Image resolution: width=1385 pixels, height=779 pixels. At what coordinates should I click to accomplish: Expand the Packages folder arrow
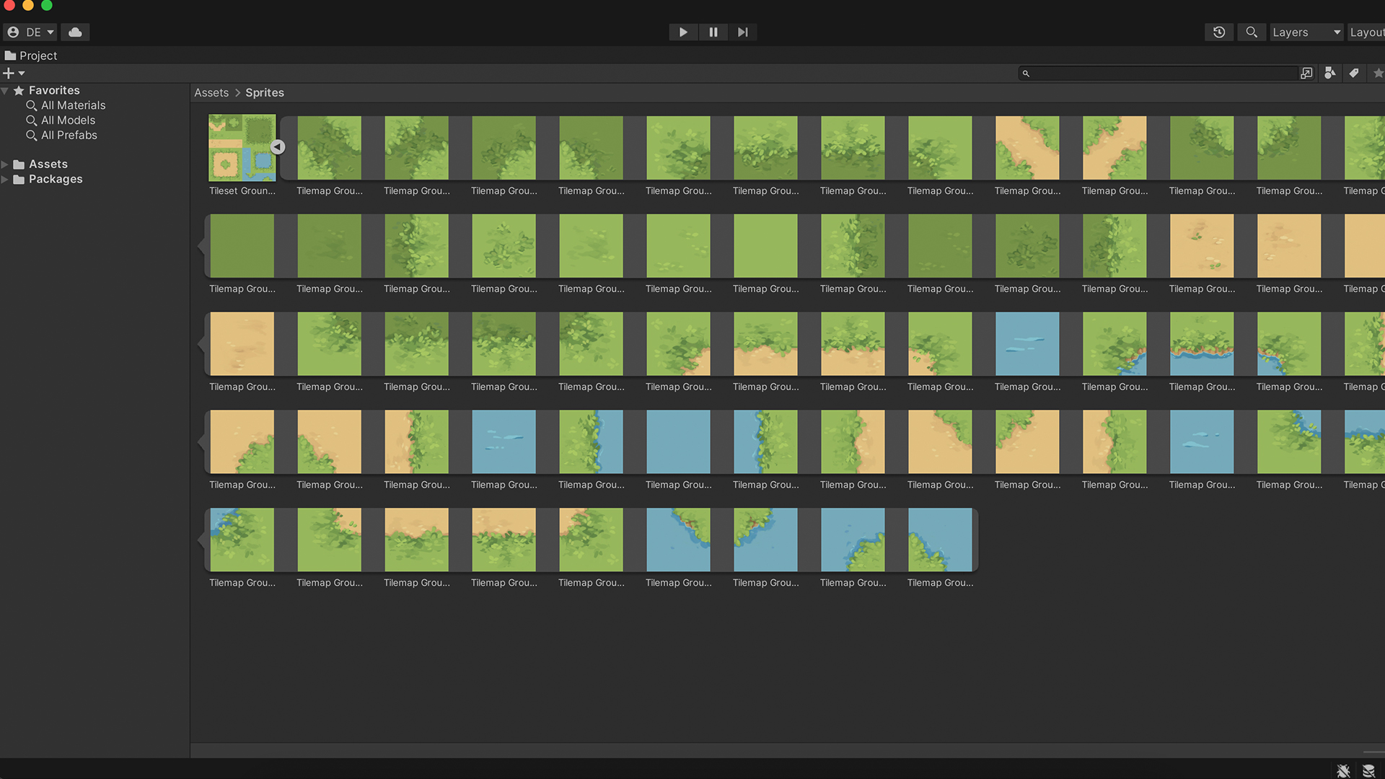pyautogui.click(x=5, y=180)
